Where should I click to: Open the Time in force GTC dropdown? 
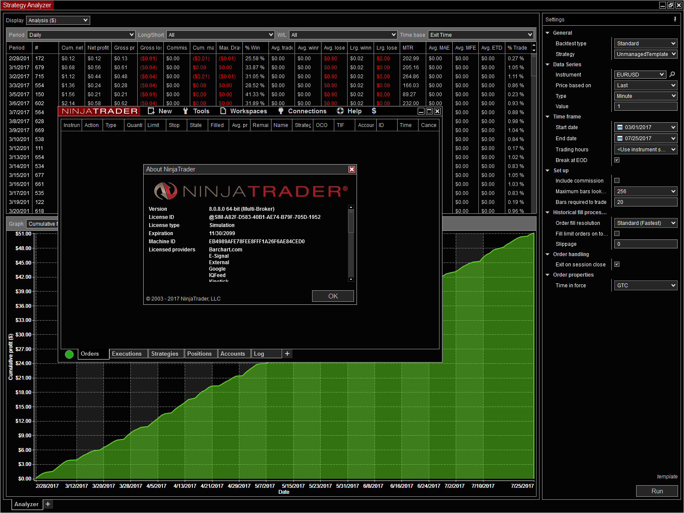tap(646, 285)
